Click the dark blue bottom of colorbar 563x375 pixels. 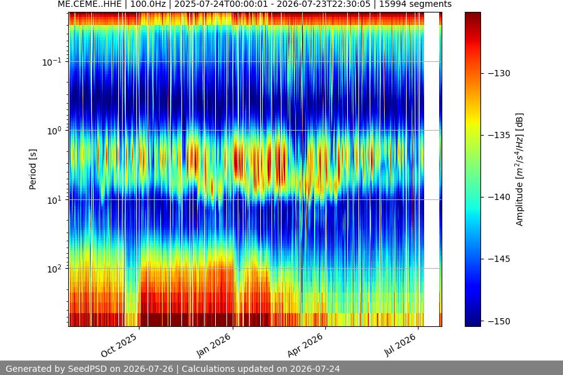pyautogui.click(x=472, y=322)
